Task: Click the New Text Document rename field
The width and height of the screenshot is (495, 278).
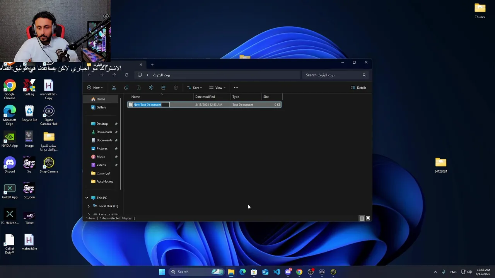Action: tap(151, 105)
